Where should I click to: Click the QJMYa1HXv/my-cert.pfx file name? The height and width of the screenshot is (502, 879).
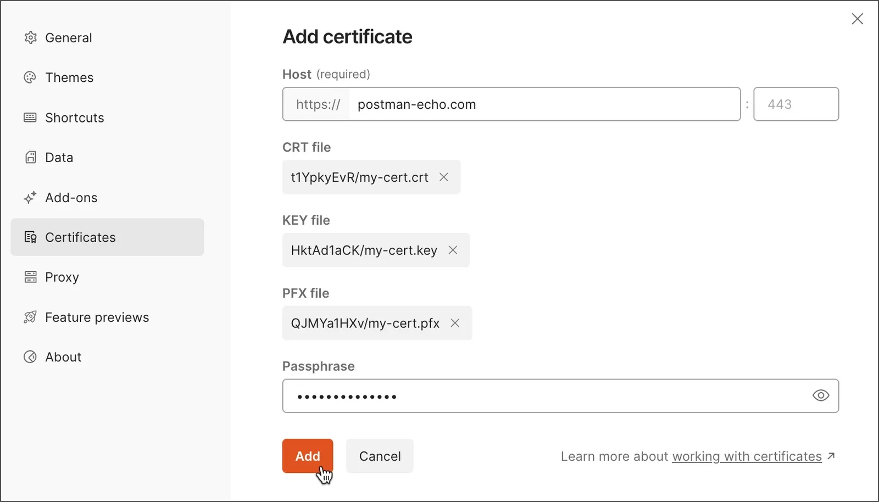tap(365, 323)
